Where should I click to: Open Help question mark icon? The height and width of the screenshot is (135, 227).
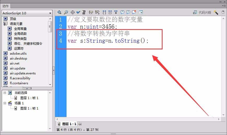click(x=223, y=12)
